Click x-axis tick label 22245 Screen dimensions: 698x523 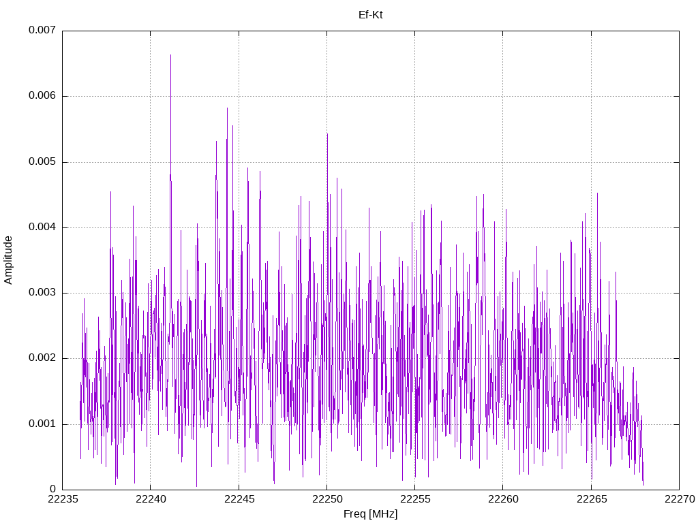click(x=239, y=499)
